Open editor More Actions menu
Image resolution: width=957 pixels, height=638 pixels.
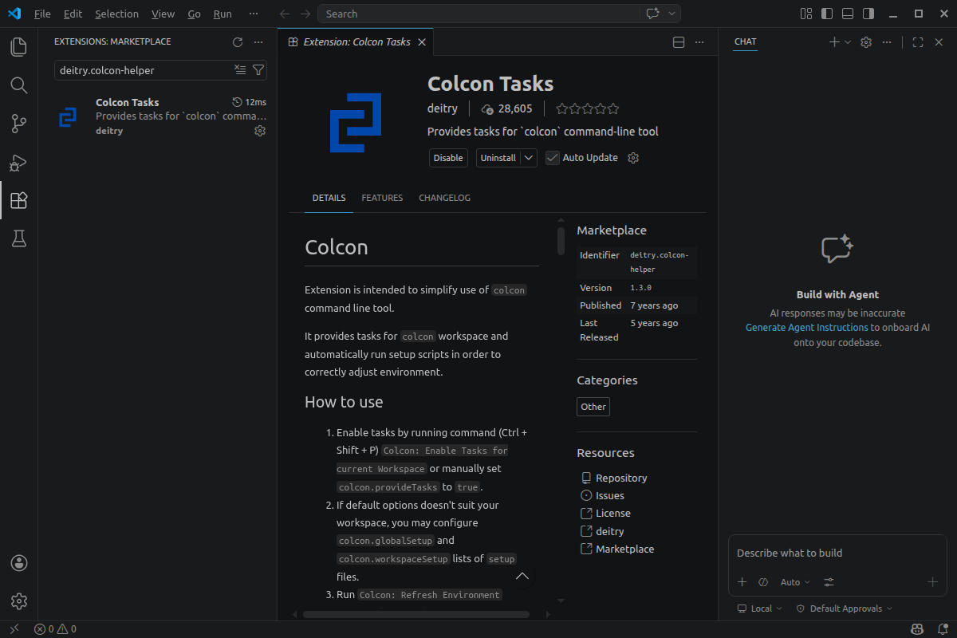(699, 42)
